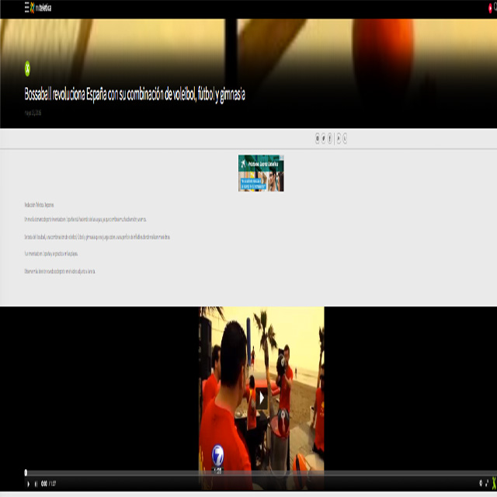Open the banner advertisement image
Image resolution: width=497 pixels, height=497 pixels.
[261, 173]
